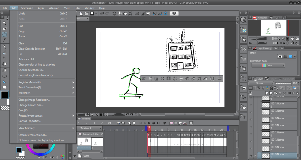Click the Undo arrow in the toolbar
This screenshot has height=160, width=301.
(102, 13)
